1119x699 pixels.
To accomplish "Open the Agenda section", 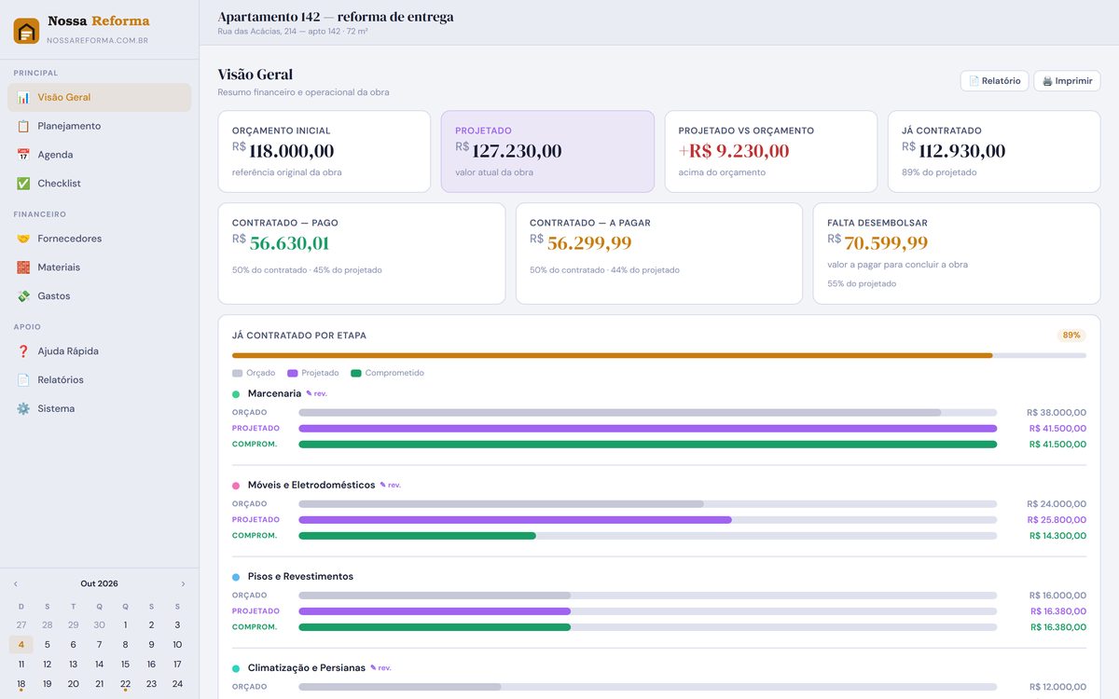I will [x=100, y=155].
